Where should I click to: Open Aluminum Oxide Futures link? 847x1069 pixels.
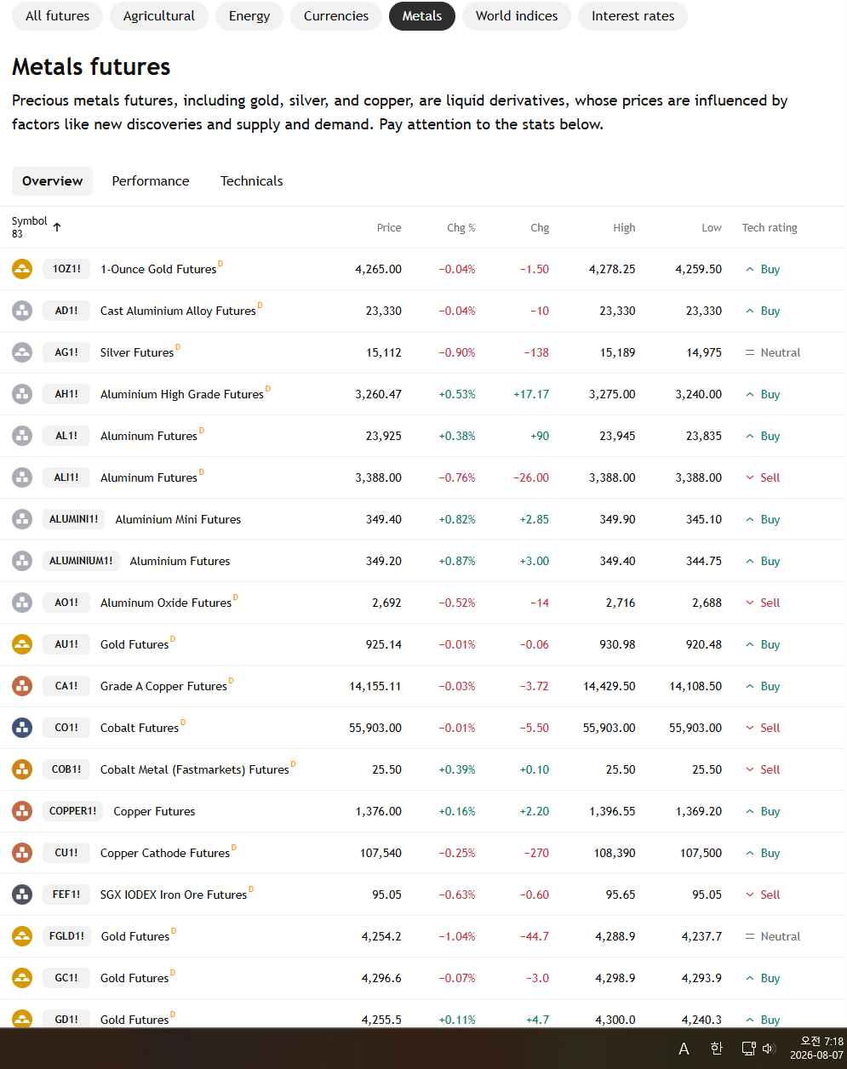point(166,603)
